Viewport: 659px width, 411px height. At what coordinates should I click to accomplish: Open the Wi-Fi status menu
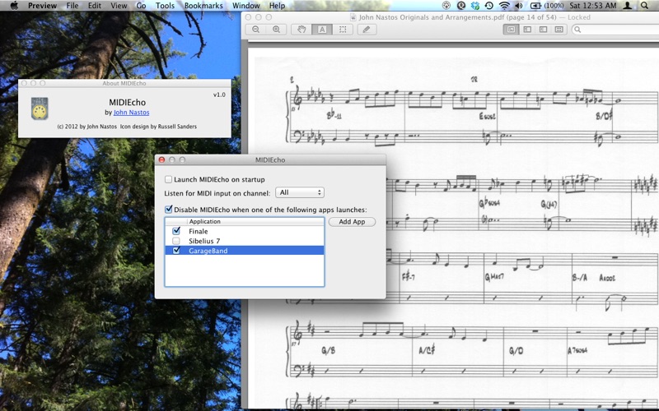[504, 6]
